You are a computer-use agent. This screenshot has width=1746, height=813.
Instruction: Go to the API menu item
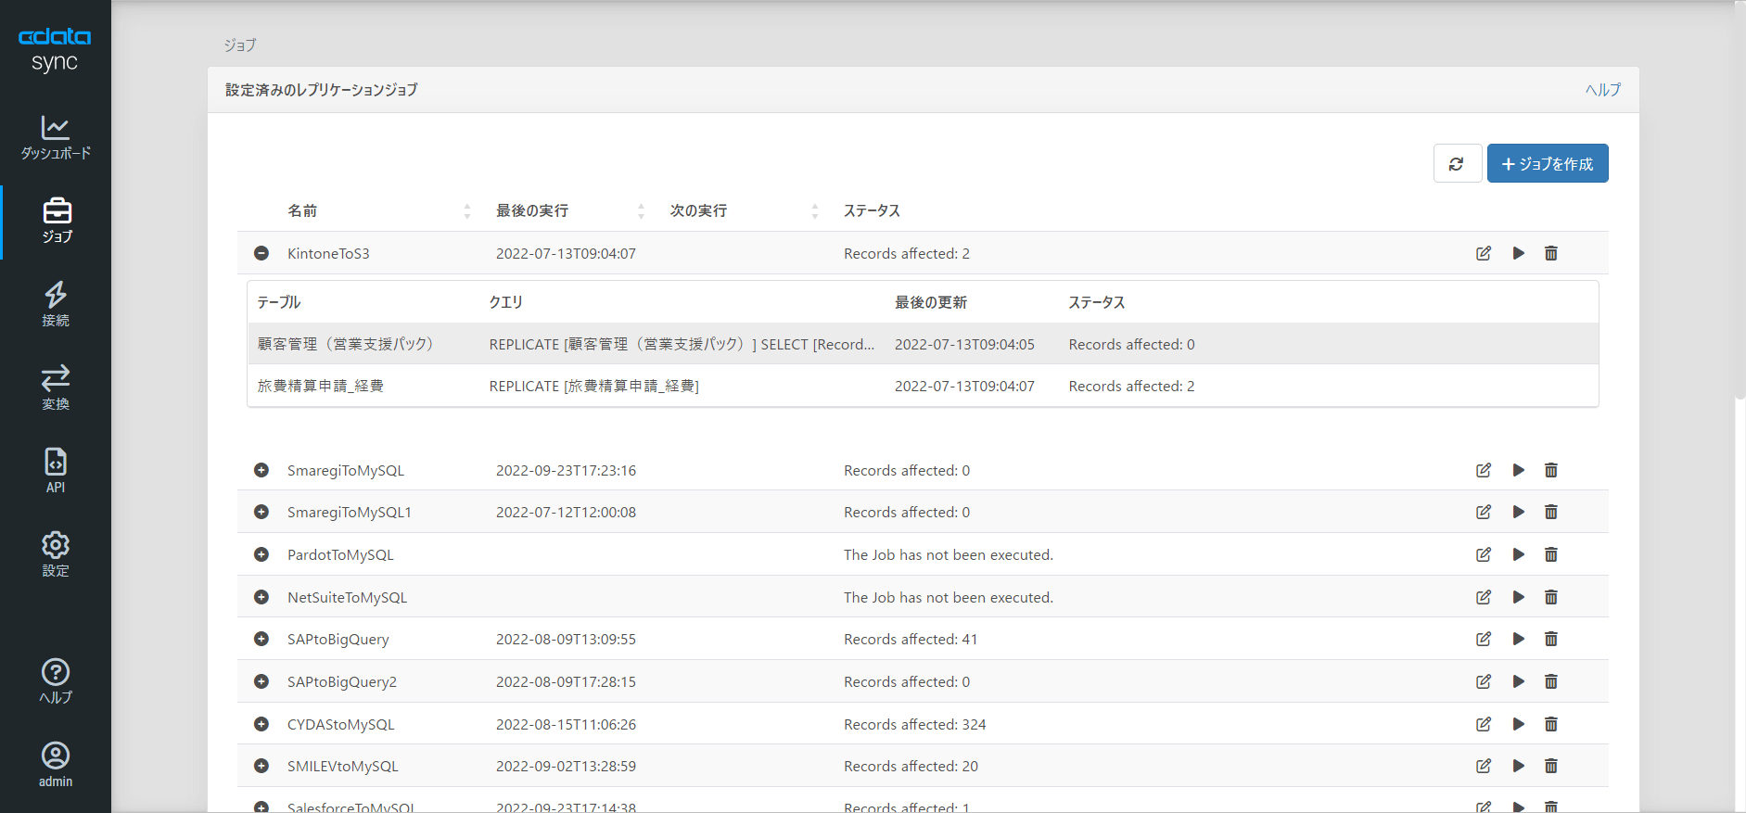pos(56,471)
